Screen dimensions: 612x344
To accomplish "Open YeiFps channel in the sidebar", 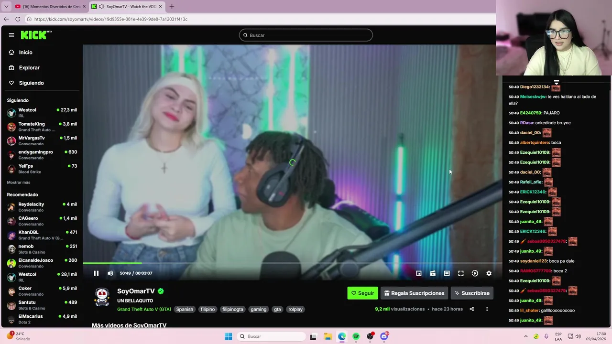I will [x=42, y=169].
